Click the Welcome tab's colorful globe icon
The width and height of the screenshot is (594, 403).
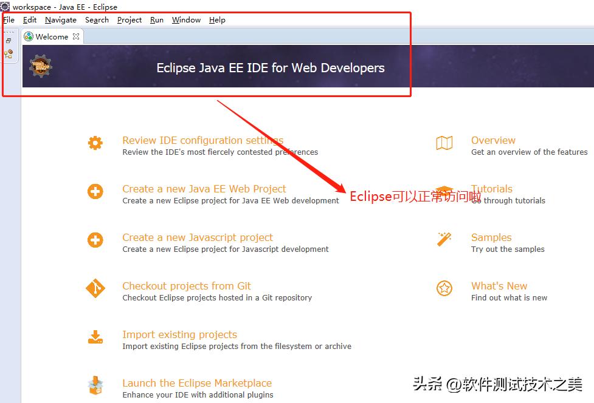point(29,36)
